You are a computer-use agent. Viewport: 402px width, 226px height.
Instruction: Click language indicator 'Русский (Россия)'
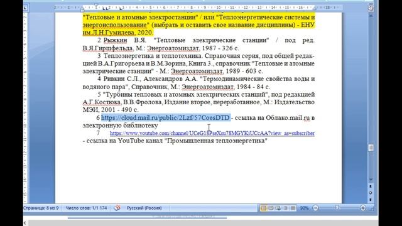tap(144, 208)
